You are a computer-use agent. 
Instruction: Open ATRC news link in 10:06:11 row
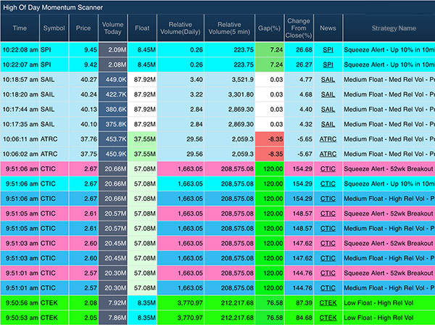click(x=328, y=139)
